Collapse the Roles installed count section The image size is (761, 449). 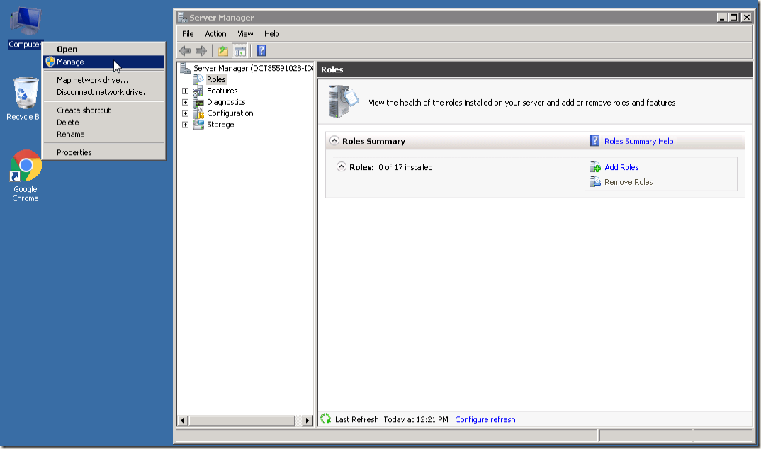[342, 167]
